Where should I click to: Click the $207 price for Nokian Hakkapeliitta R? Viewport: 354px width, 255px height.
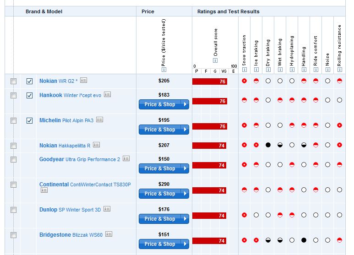(164, 145)
